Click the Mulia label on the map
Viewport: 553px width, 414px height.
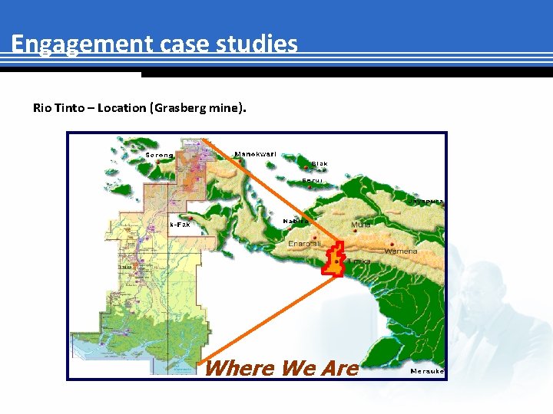(360, 225)
